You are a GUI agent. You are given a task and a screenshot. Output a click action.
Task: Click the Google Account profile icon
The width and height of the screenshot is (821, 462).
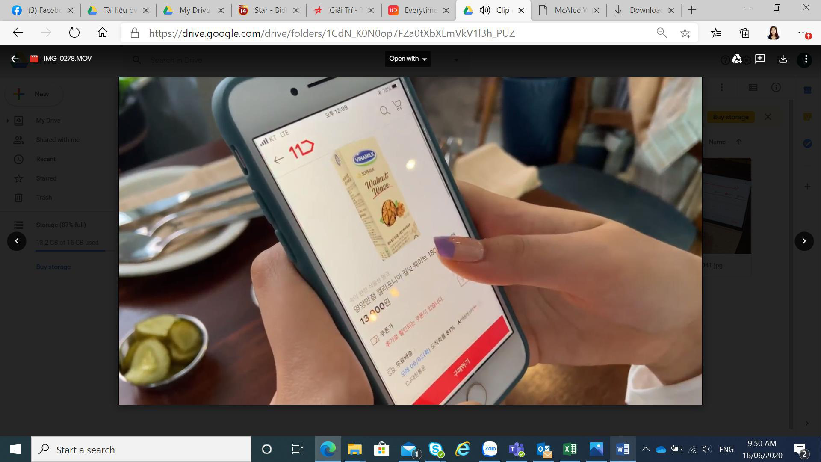774,32
